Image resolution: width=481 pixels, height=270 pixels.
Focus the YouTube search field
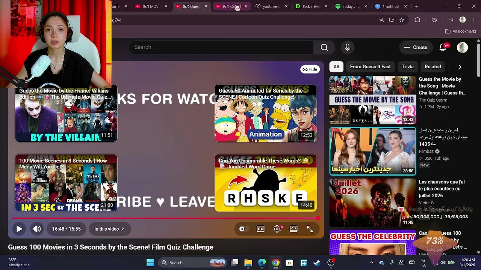(221, 47)
